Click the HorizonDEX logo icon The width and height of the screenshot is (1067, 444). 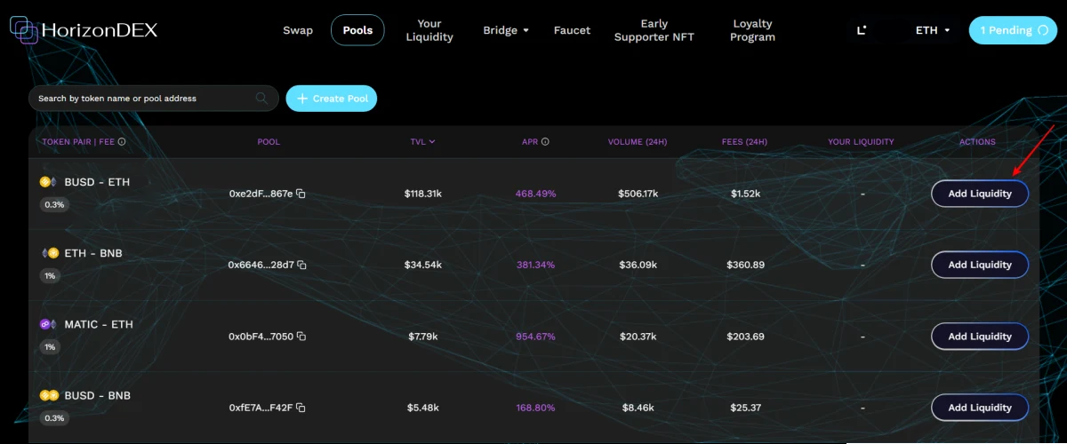24,30
